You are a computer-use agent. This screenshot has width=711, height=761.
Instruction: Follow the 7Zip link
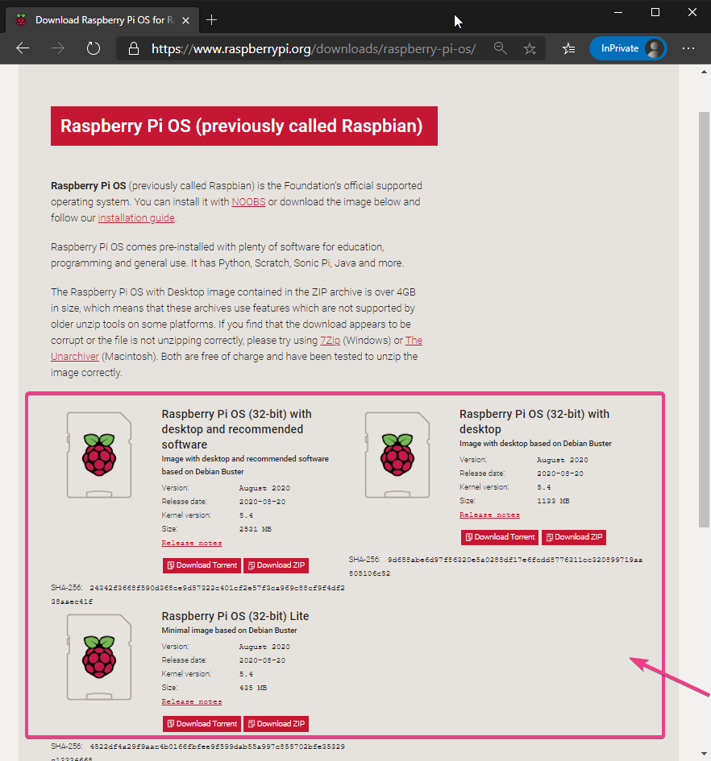click(330, 341)
